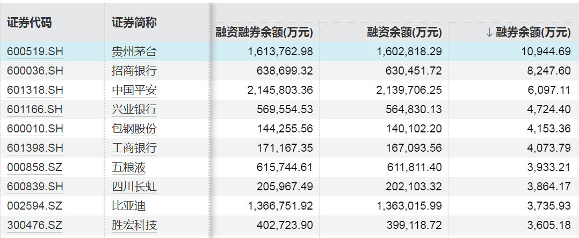Image resolution: width=579 pixels, height=238 pixels.
Task: Open stock code link 601398.SH
Action: click(x=35, y=148)
